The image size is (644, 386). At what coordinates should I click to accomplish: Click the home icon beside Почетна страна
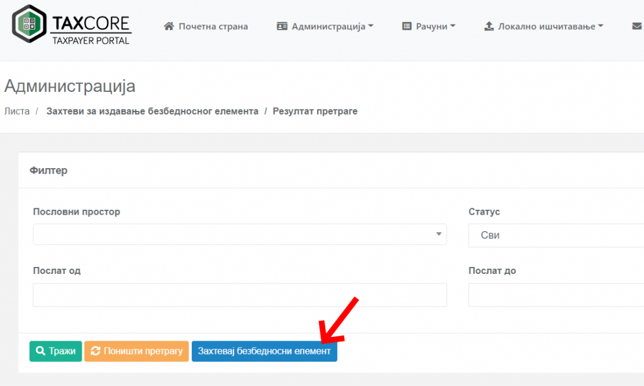[x=168, y=26]
